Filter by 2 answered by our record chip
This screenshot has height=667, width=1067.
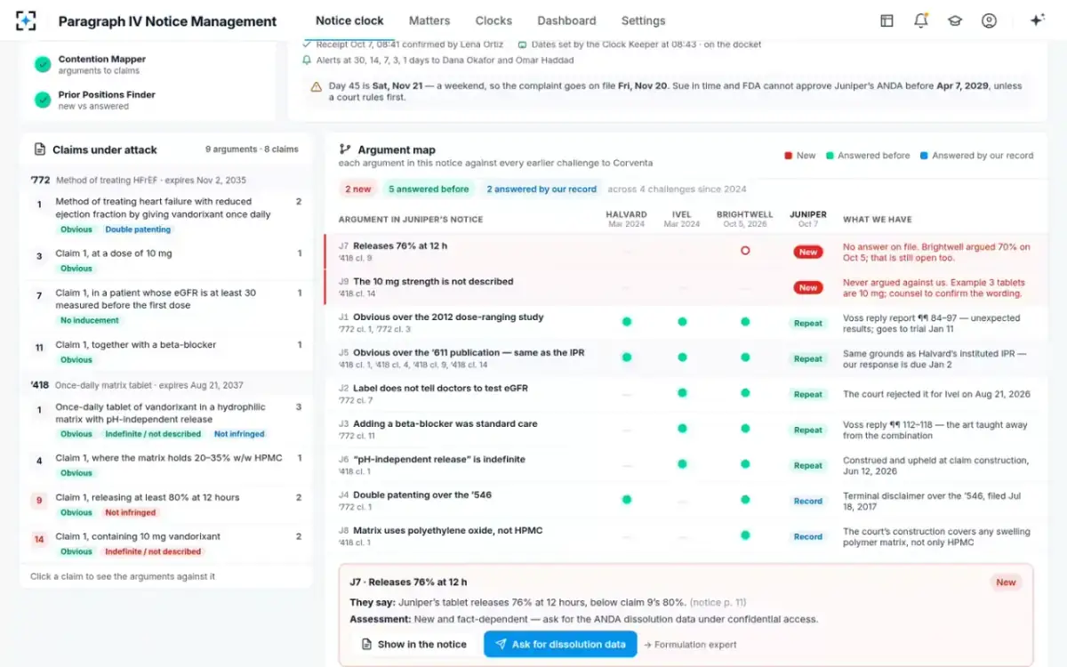541,189
